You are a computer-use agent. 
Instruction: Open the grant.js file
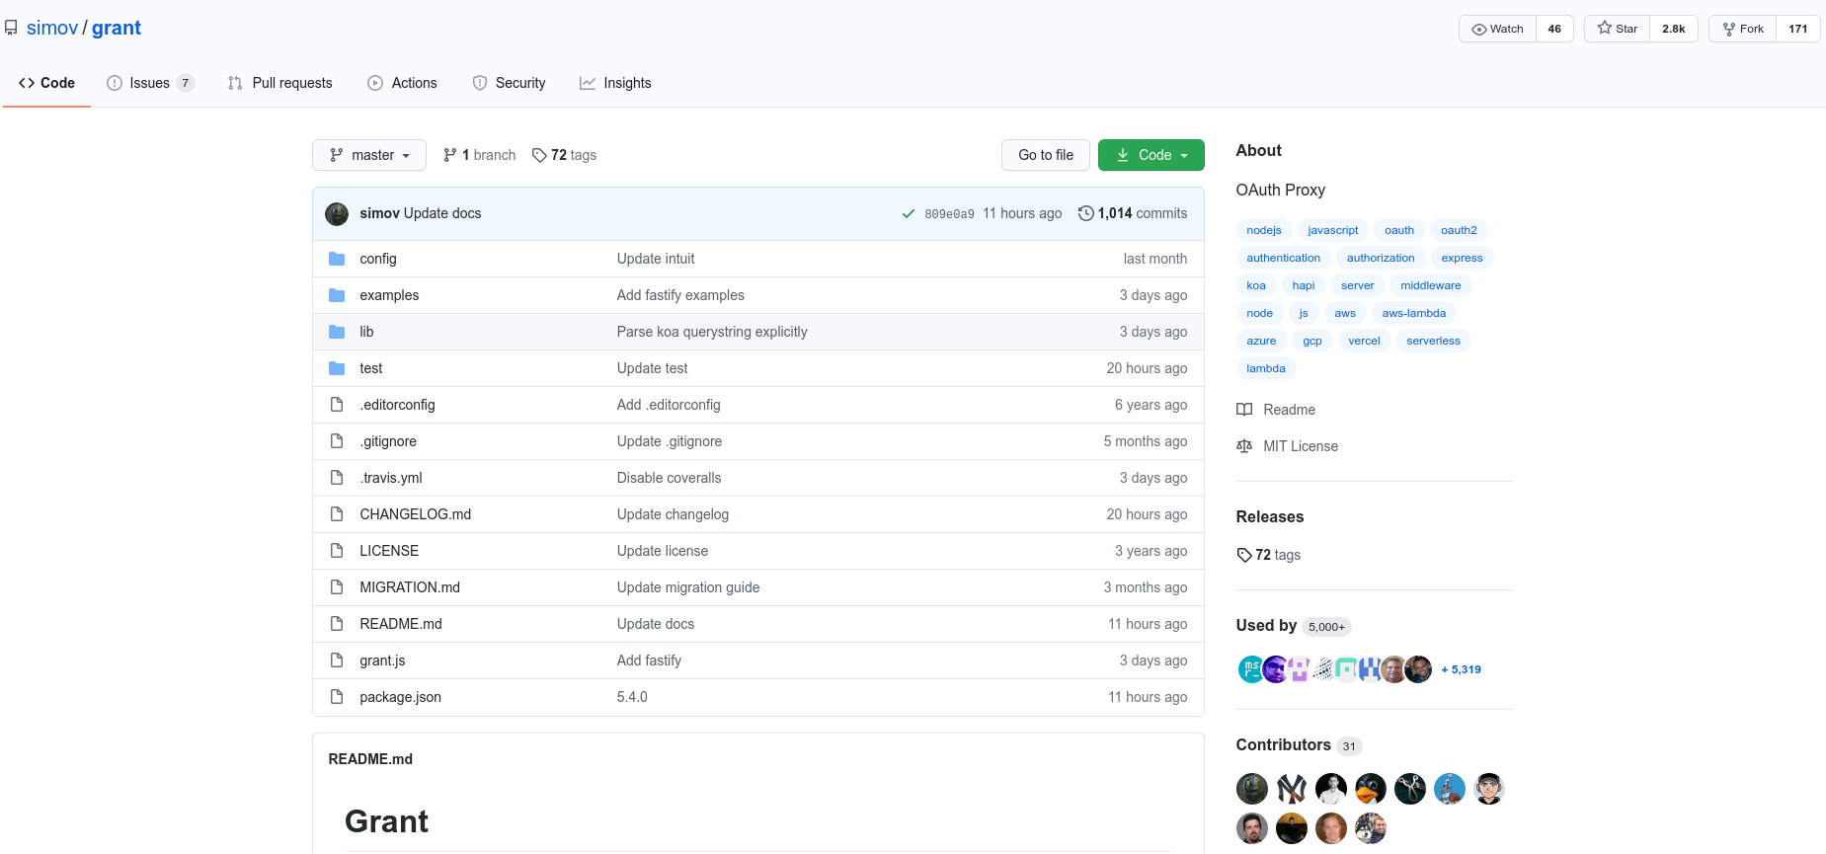(x=382, y=660)
